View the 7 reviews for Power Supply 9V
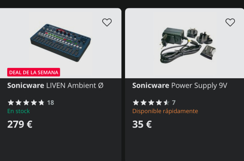The image size is (244, 161). click(174, 103)
